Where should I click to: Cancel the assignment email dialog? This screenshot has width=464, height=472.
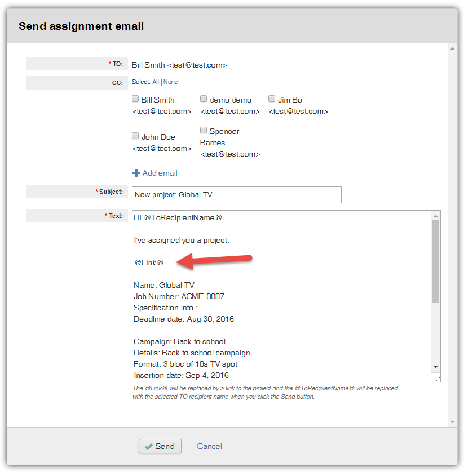click(x=209, y=446)
